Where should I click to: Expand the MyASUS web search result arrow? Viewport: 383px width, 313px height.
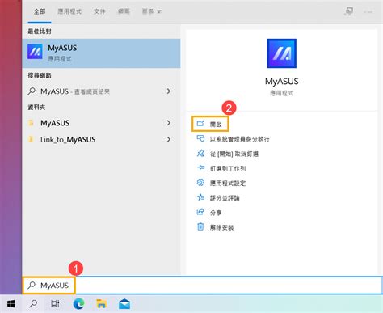tap(169, 91)
